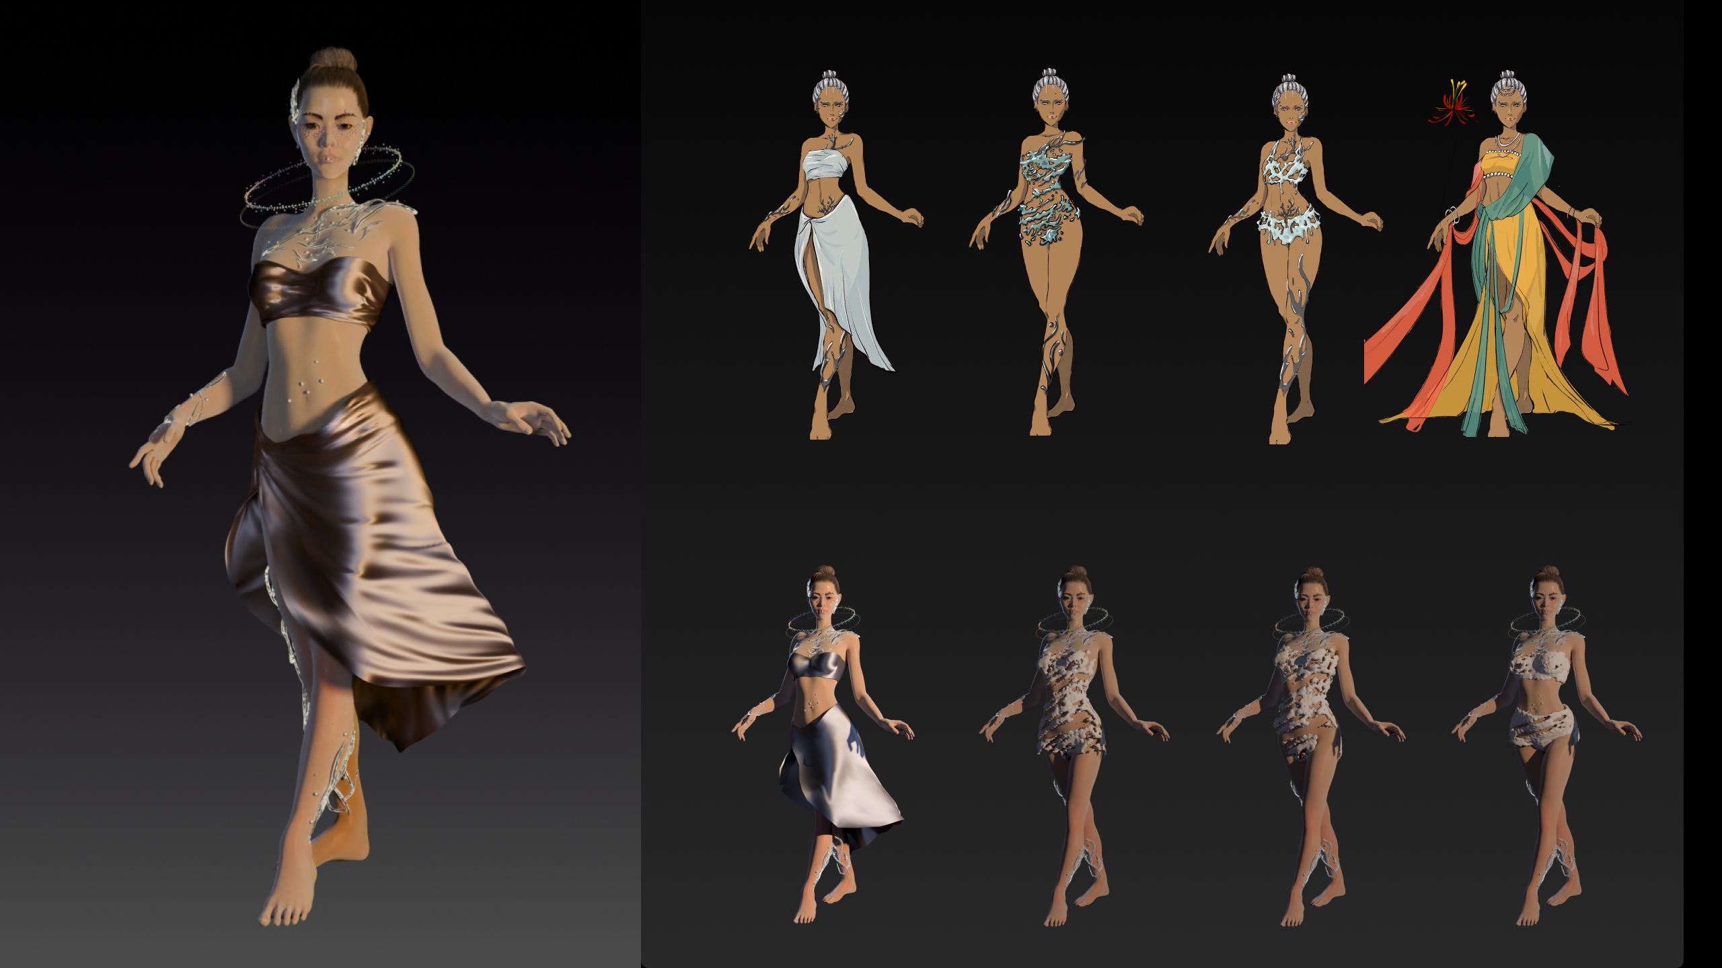Click the red spider lily flower drawing

point(1453,102)
